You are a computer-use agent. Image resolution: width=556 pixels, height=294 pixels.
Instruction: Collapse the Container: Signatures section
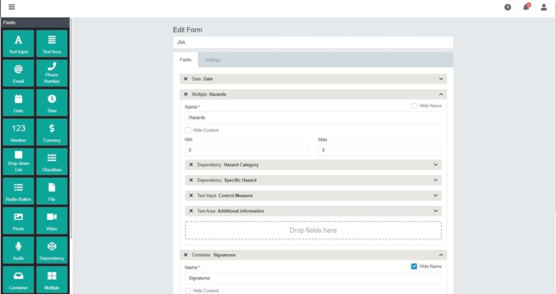point(441,255)
